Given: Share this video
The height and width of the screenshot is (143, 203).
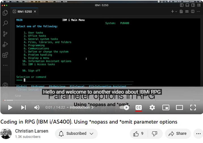Looking at the screenshot, I should click(178, 134).
